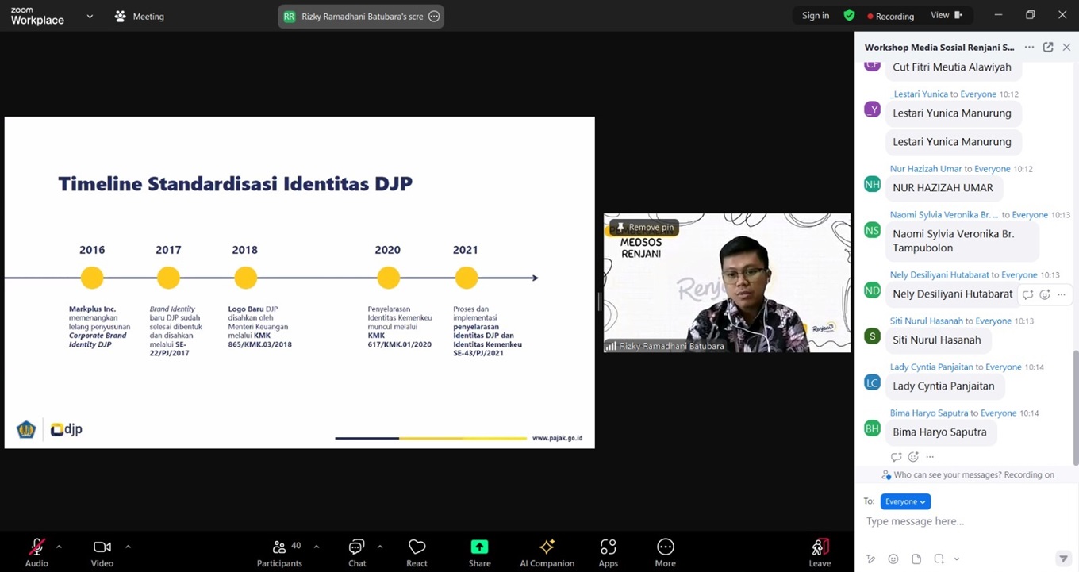The width and height of the screenshot is (1079, 572).
Task: Click the Leave meeting button
Action: tap(820, 548)
